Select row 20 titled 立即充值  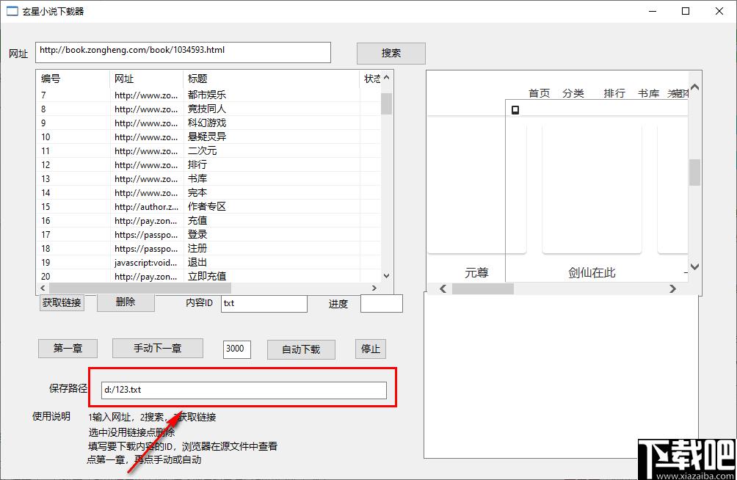pyautogui.click(x=208, y=277)
